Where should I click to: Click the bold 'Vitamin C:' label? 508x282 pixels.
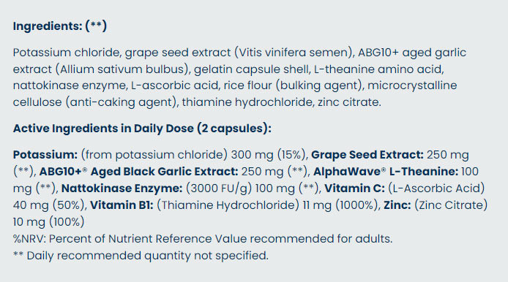[354, 188]
